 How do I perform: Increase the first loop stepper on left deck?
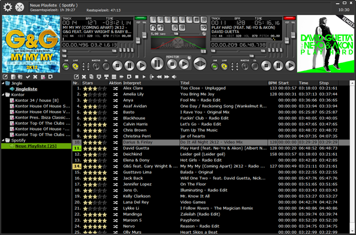[84, 64]
